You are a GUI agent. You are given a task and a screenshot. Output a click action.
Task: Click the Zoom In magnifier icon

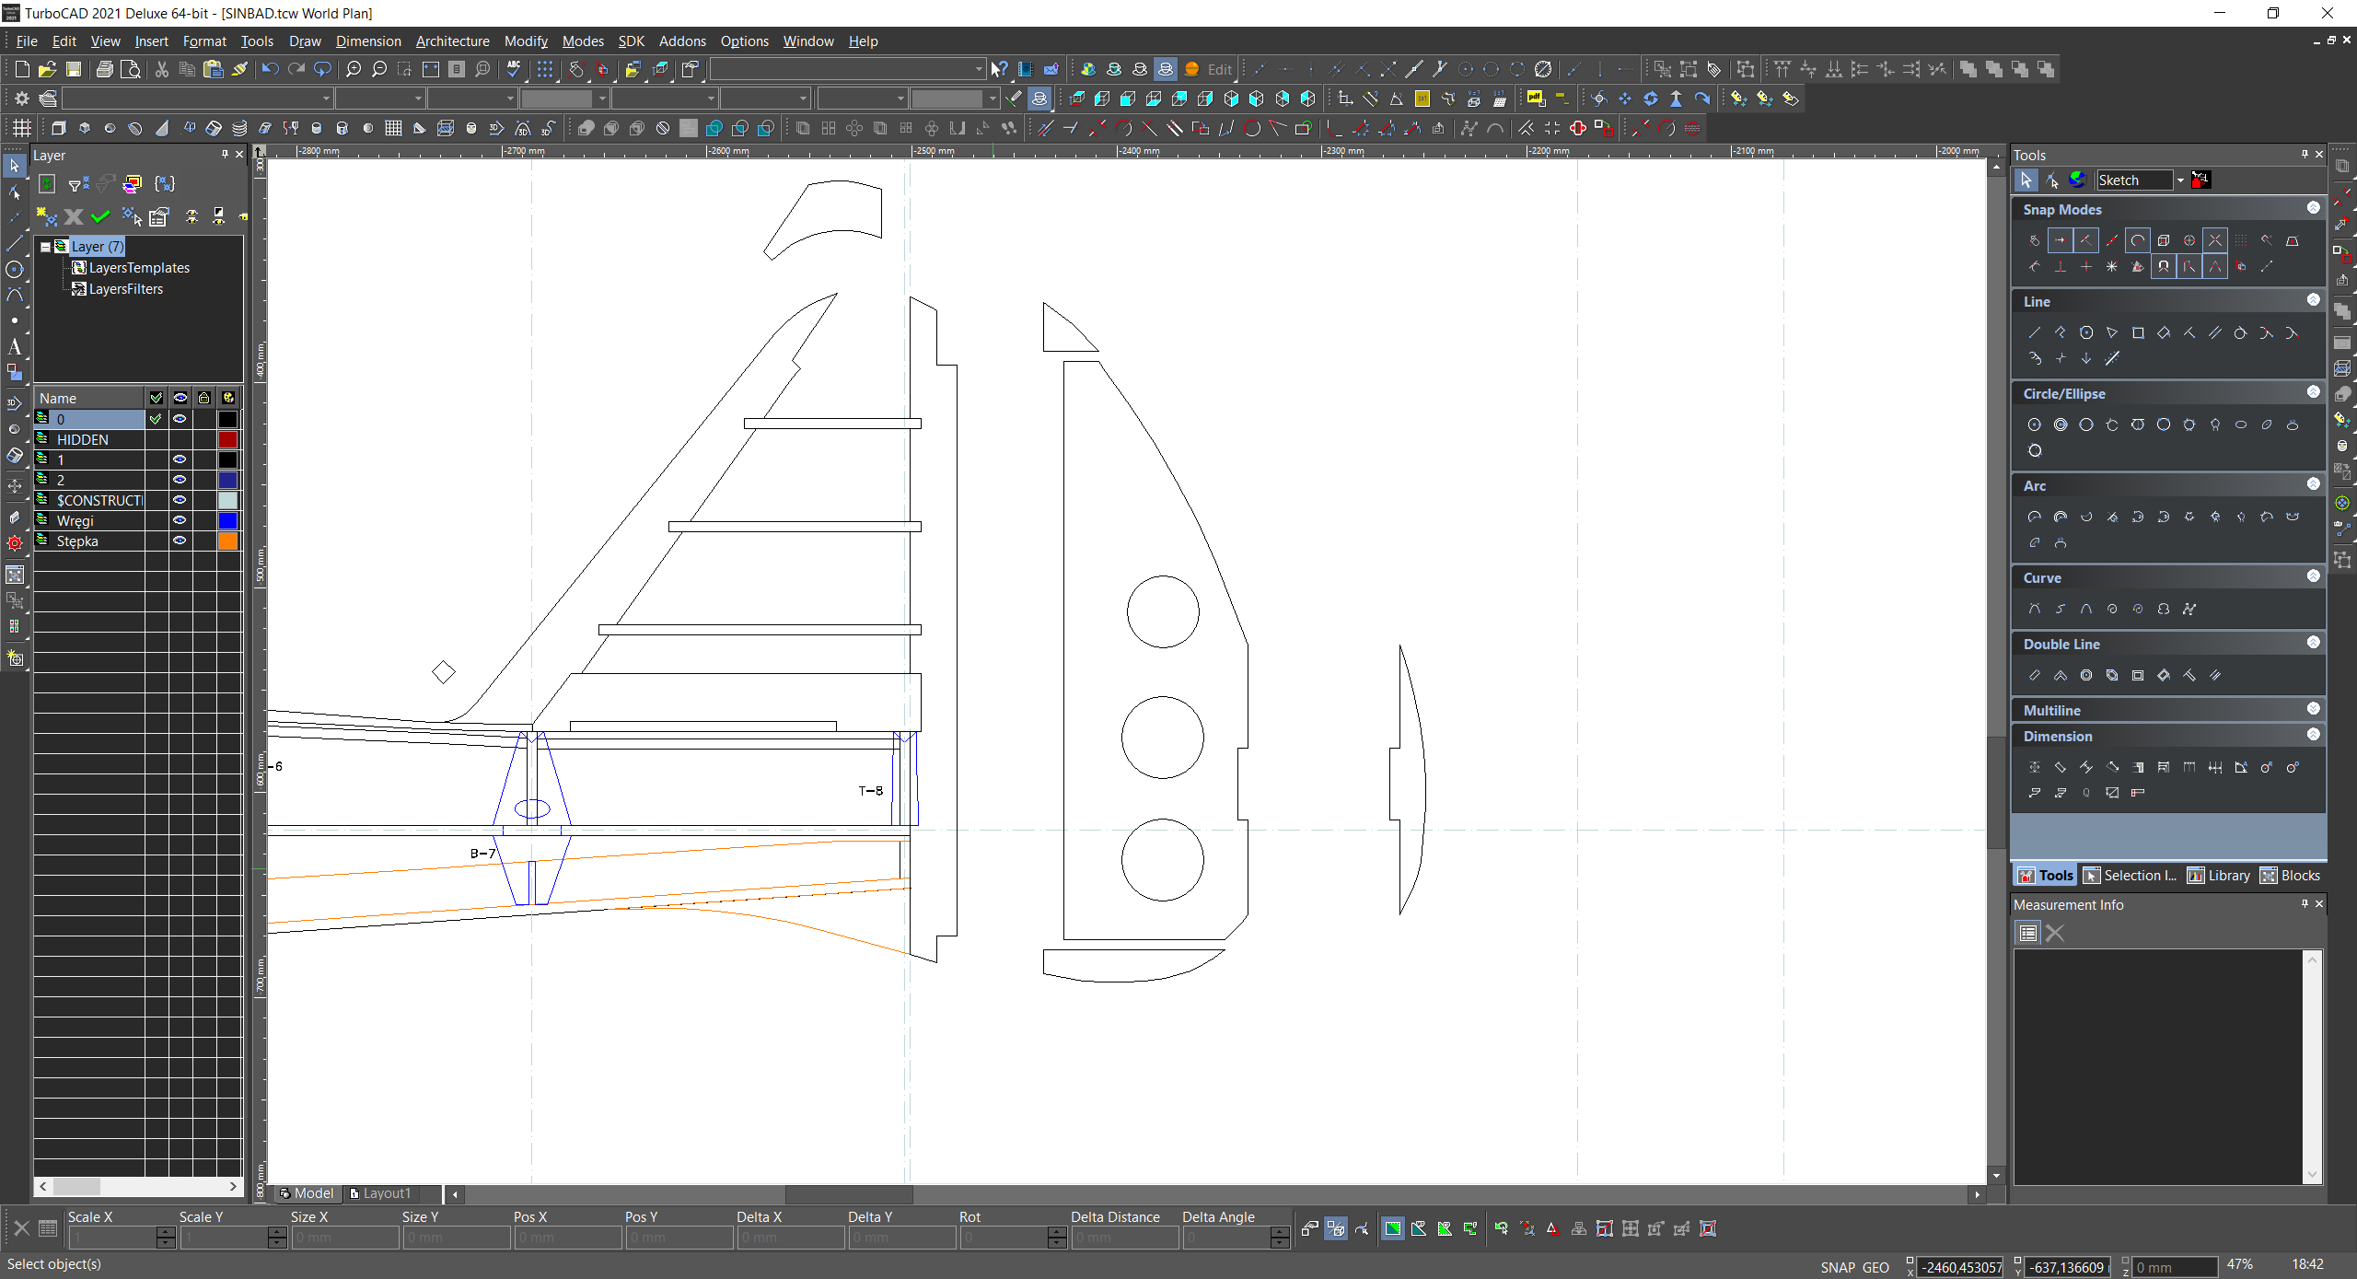point(354,69)
